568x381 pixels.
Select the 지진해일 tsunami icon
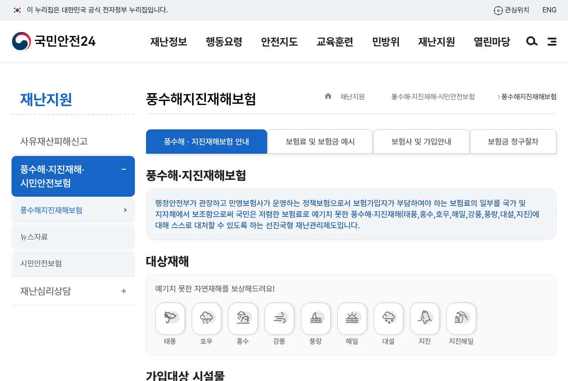tap(461, 319)
